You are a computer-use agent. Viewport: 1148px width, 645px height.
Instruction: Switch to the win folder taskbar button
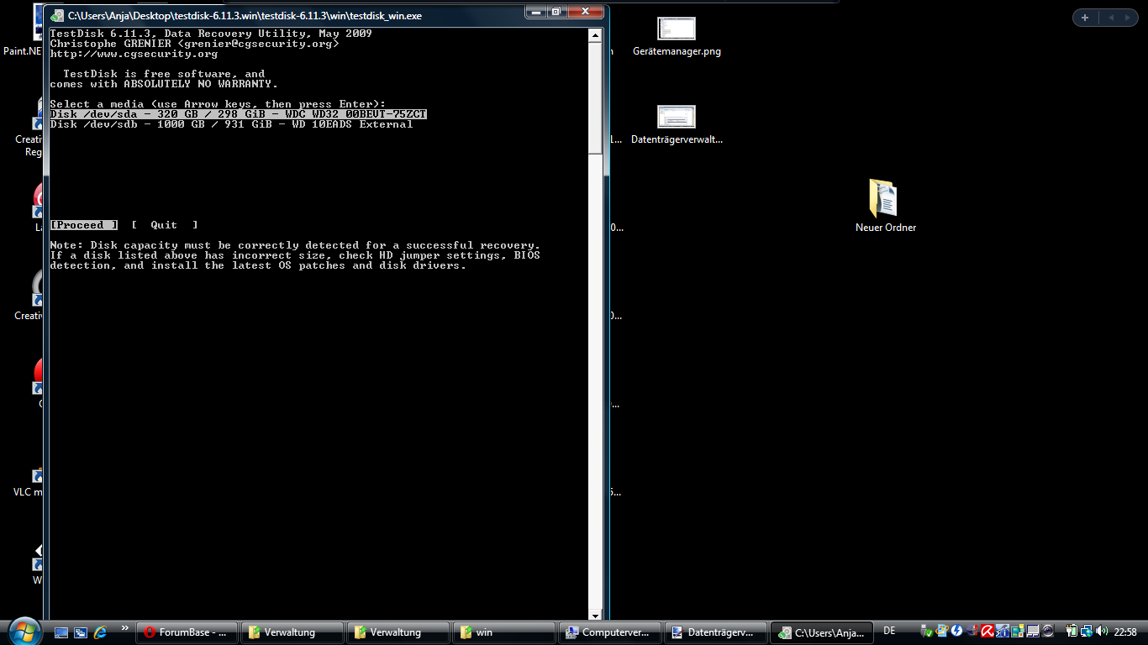[505, 632]
